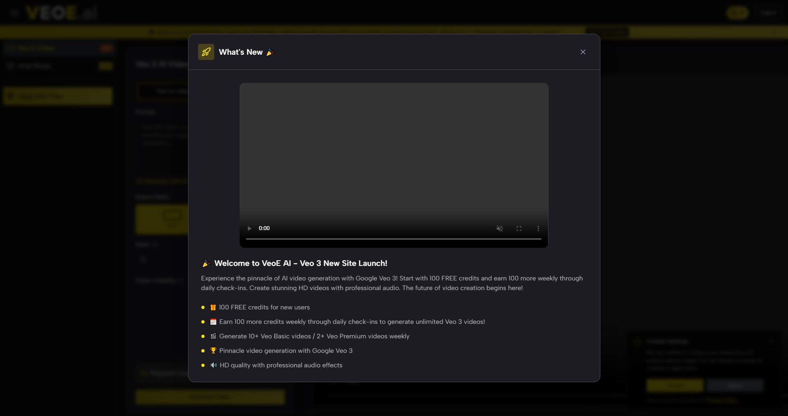The image size is (788, 416).
Task: Click the 0:00 video time display
Action: coord(264,228)
